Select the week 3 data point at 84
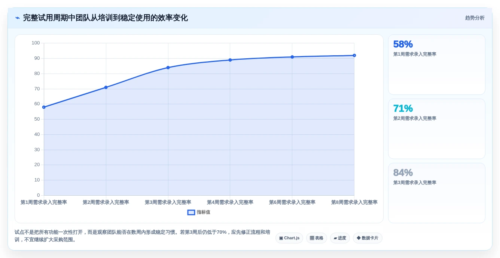Image resolution: width=500 pixels, height=258 pixels. click(168, 68)
